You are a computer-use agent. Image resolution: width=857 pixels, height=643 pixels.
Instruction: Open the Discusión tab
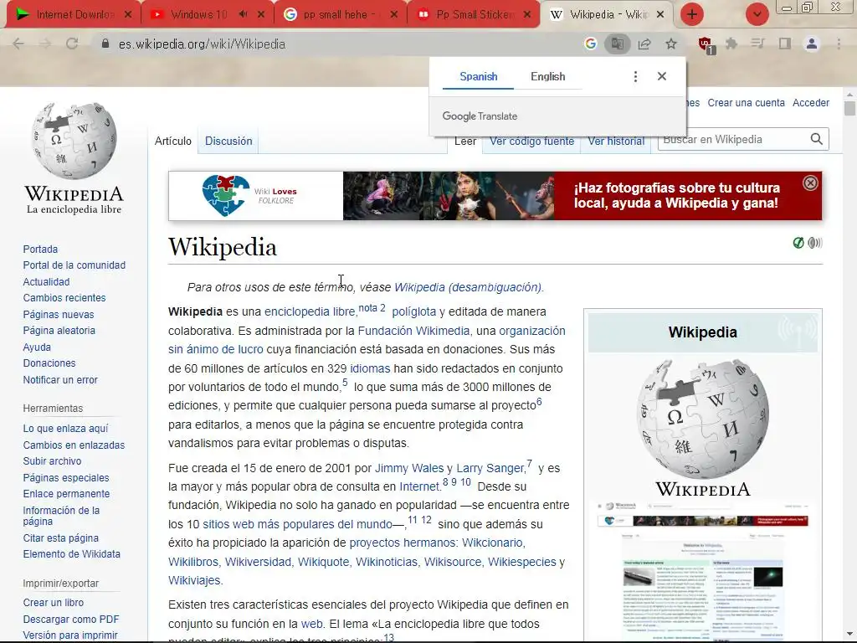pos(228,141)
